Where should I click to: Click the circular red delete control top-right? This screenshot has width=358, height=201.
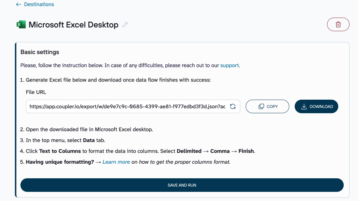tap(338, 24)
